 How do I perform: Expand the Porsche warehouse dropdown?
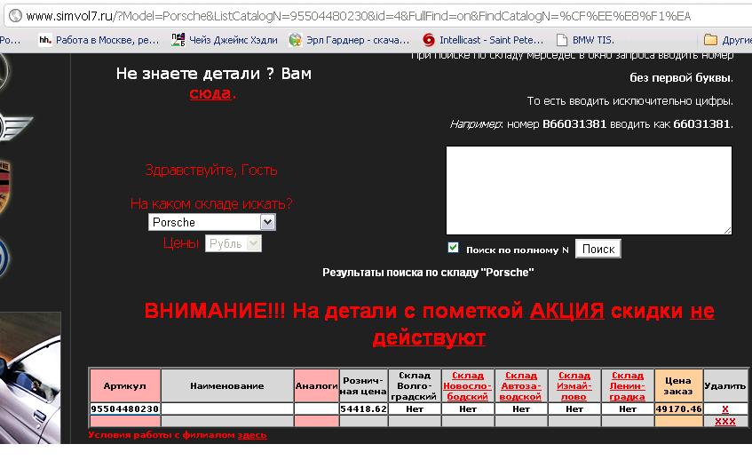pyautogui.click(x=211, y=222)
